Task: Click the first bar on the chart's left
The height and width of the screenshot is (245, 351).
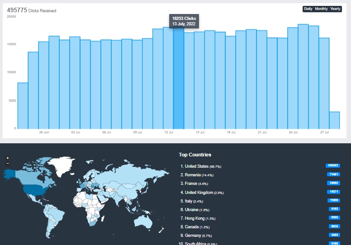Action: click(x=23, y=105)
